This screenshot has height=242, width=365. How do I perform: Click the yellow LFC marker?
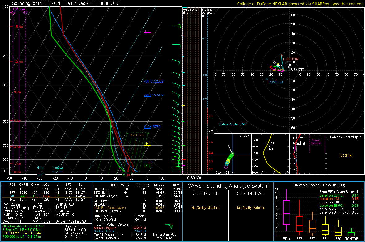pyautogui.click(x=147, y=144)
